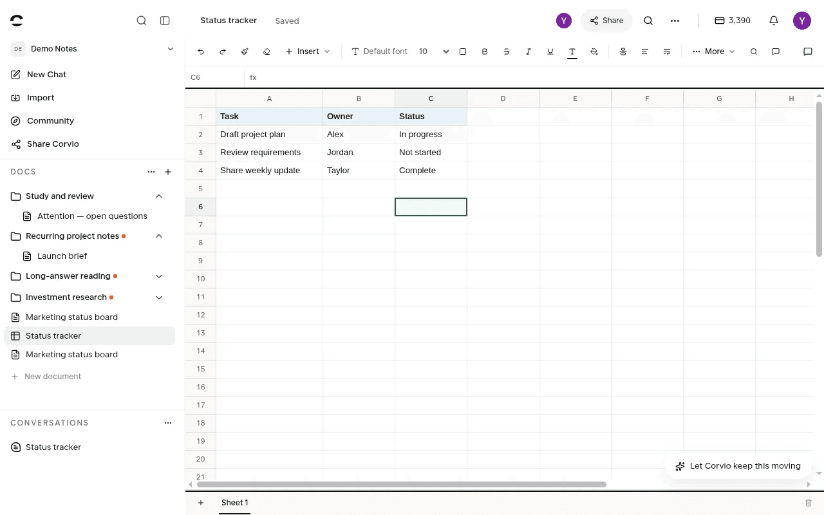Click the undo arrow in the toolbar
Image resolution: width=824 pixels, height=515 pixels.
pos(201,51)
